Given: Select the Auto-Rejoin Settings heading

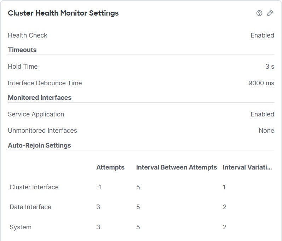Looking at the screenshot, I should point(39,145).
